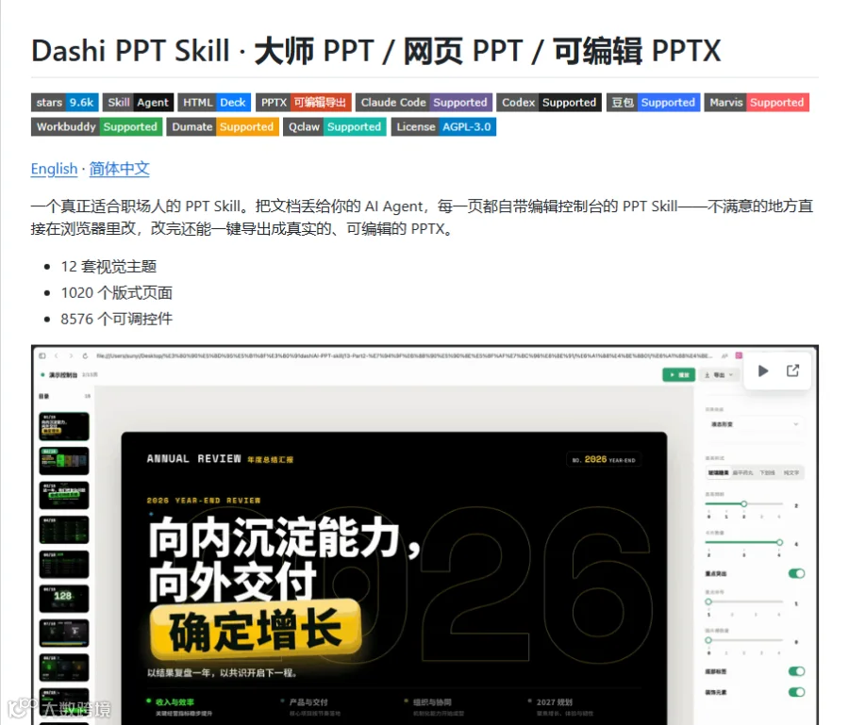The image size is (849, 725).
Task: Click the PPTX 可编辑导出 badge
Action: pyautogui.click(x=304, y=102)
